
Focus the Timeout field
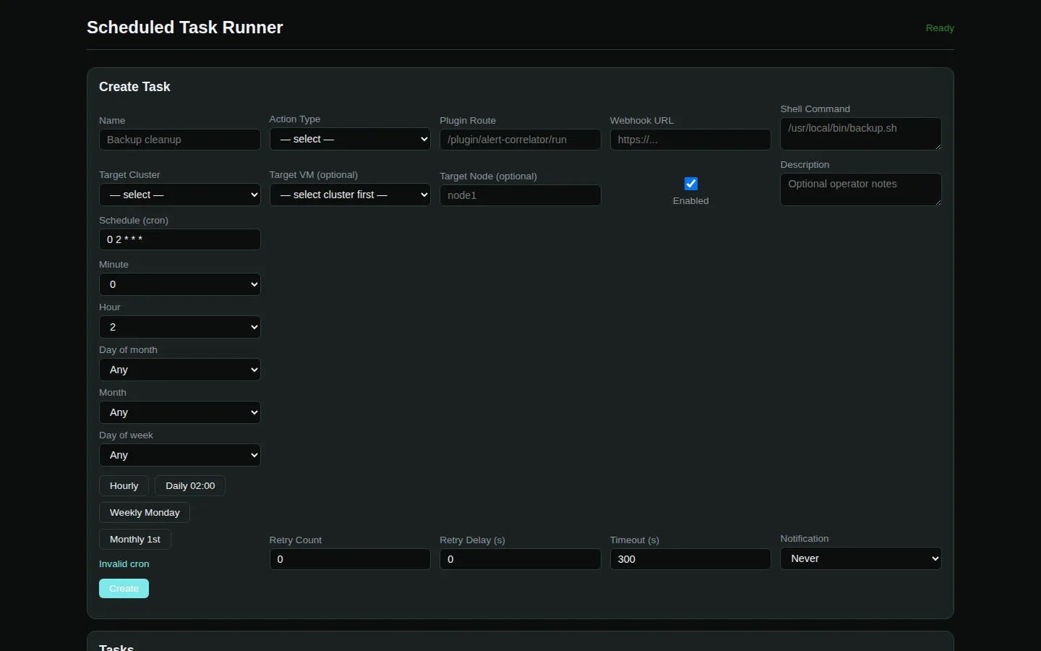point(690,559)
